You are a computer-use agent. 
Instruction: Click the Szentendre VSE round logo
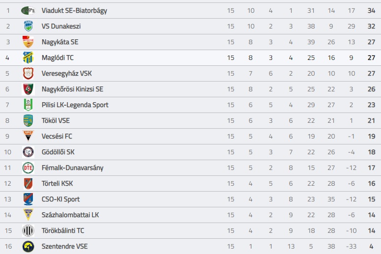point(28,247)
